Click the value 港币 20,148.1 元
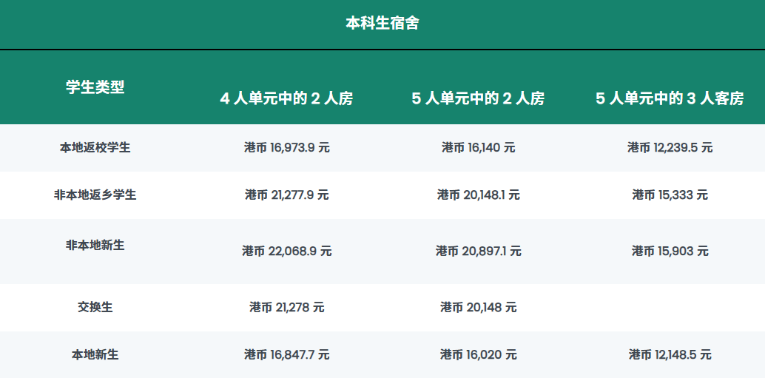This screenshot has width=765, height=378. click(x=478, y=195)
